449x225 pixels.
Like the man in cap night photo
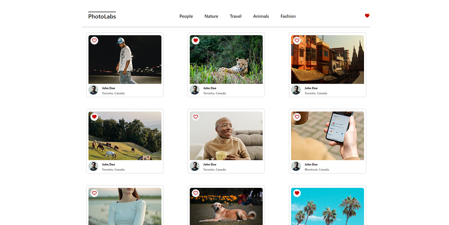[94, 41]
